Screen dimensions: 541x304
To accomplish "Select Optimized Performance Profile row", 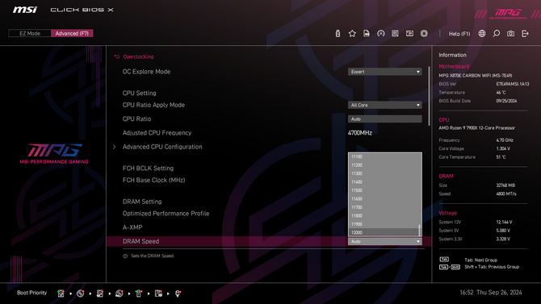I will pos(166,214).
